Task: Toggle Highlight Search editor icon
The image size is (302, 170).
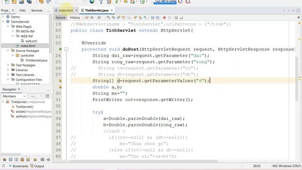Action: tap(123, 17)
